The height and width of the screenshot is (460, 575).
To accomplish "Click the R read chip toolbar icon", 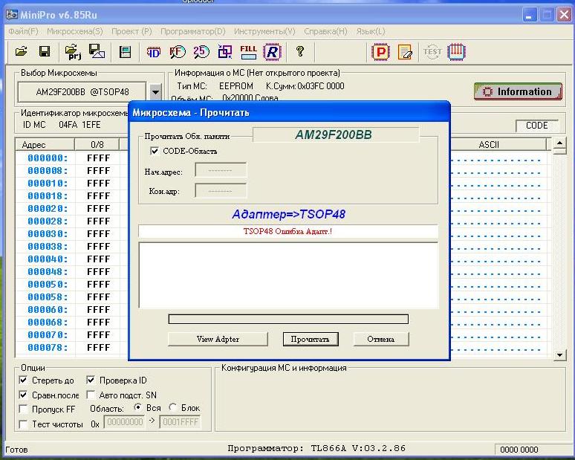I will point(272,52).
